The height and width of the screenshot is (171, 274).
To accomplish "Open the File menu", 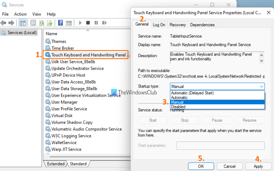I will pyautogui.click(x=5, y=14).
